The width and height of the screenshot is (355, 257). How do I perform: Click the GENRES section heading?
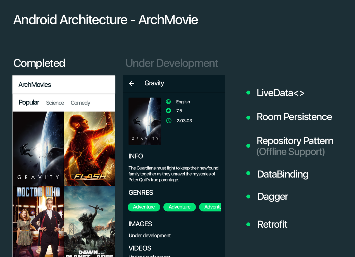141,193
